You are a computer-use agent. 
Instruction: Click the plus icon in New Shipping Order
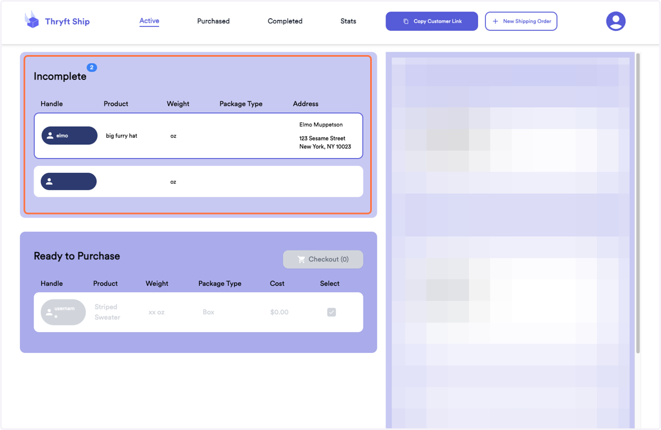click(495, 21)
